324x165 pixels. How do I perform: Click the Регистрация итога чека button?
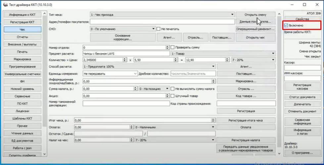click(x=246, y=121)
